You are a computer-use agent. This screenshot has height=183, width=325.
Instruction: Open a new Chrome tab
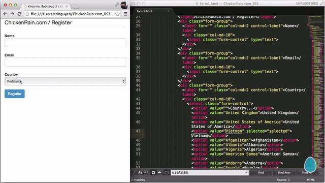(x=75, y=7)
